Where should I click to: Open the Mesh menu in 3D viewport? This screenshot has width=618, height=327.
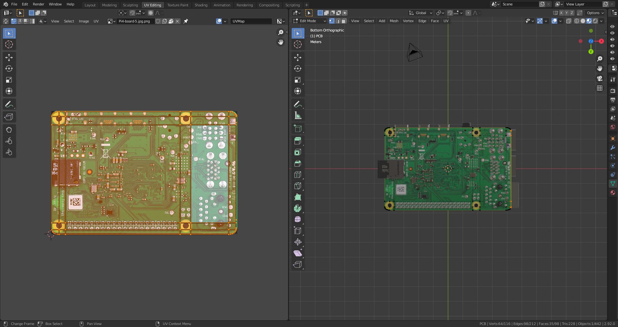click(394, 21)
